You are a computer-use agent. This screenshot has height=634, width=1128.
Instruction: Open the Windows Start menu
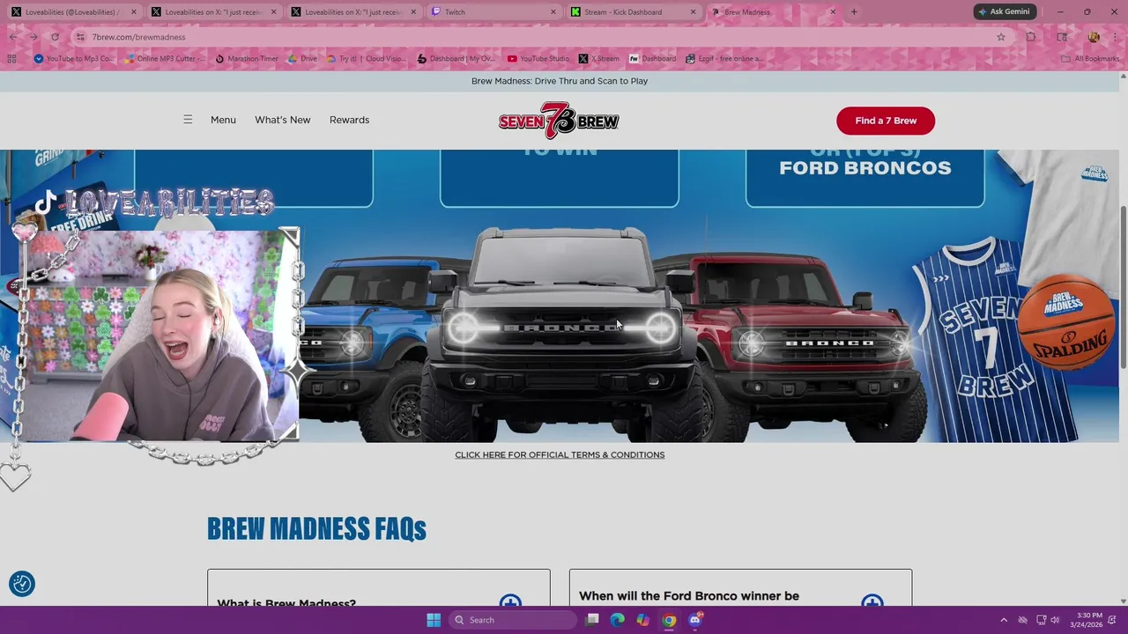(x=434, y=620)
